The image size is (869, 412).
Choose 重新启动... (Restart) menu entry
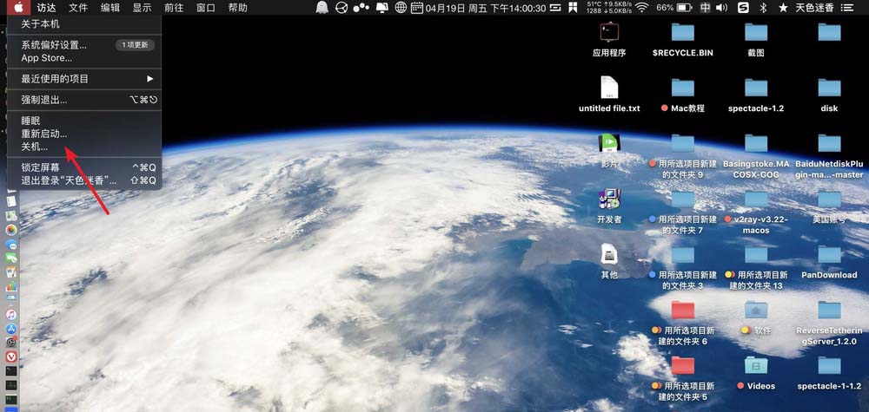(x=44, y=134)
